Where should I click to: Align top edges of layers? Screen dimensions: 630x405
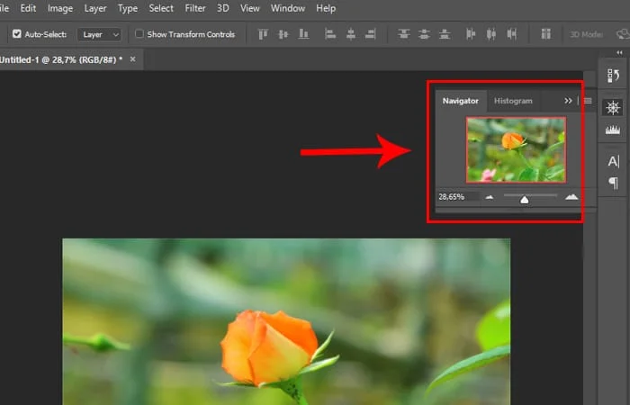click(x=263, y=34)
